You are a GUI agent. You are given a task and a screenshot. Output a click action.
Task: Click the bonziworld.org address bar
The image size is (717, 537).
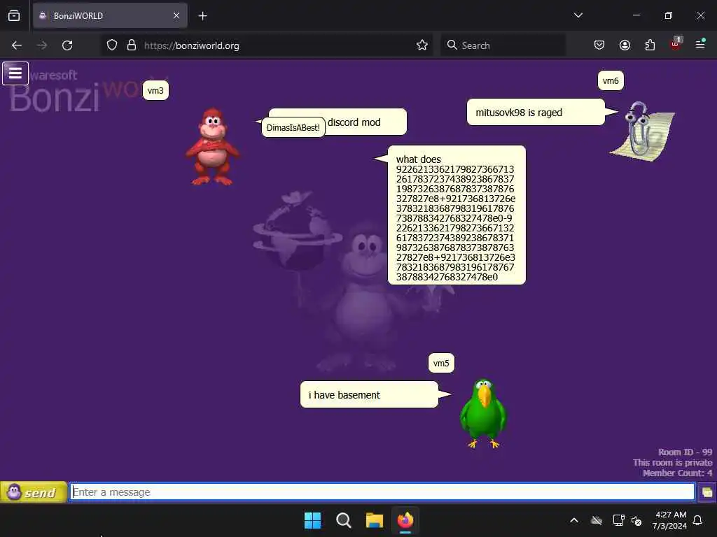[265, 45]
